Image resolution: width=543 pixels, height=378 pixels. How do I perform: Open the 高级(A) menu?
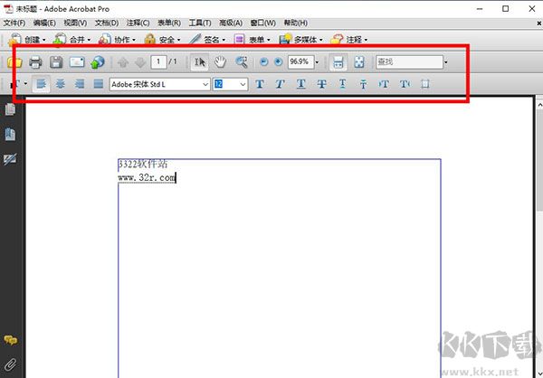pos(231,23)
